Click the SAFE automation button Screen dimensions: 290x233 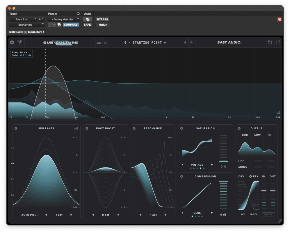click(x=87, y=25)
